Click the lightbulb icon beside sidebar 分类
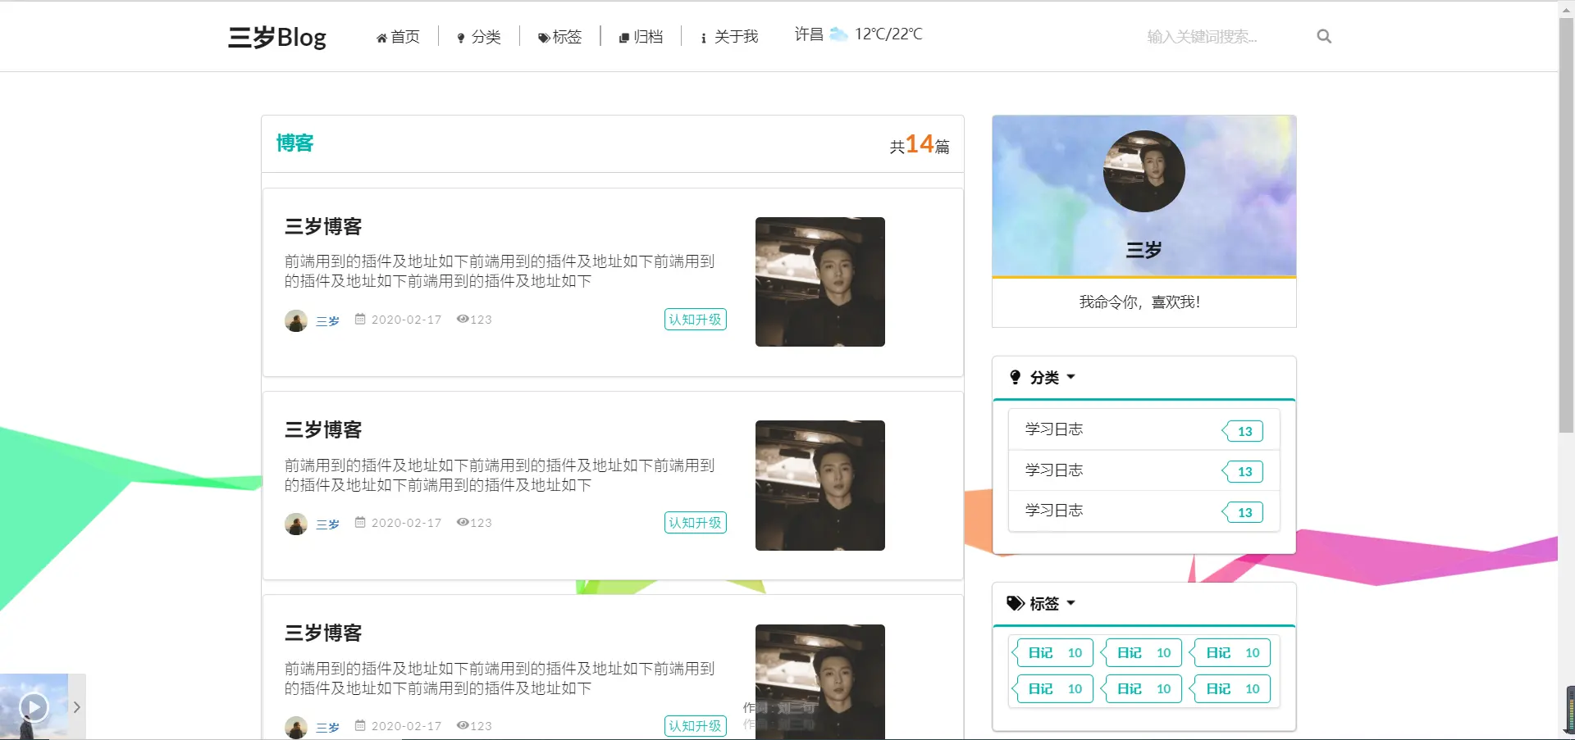This screenshot has height=740, width=1575. coord(1016,377)
